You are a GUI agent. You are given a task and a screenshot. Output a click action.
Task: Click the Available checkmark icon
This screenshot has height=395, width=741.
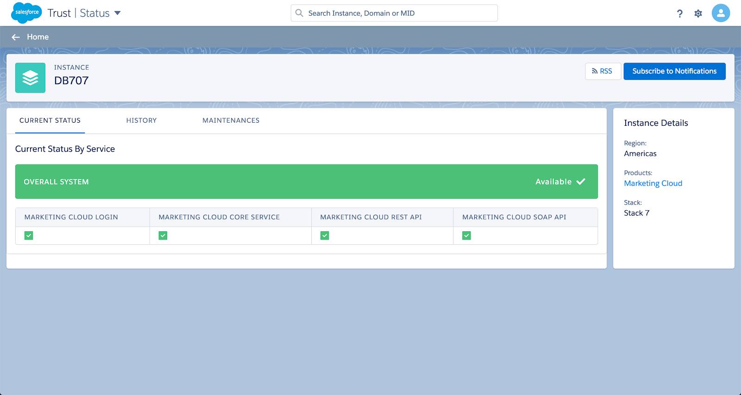click(581, 182)
